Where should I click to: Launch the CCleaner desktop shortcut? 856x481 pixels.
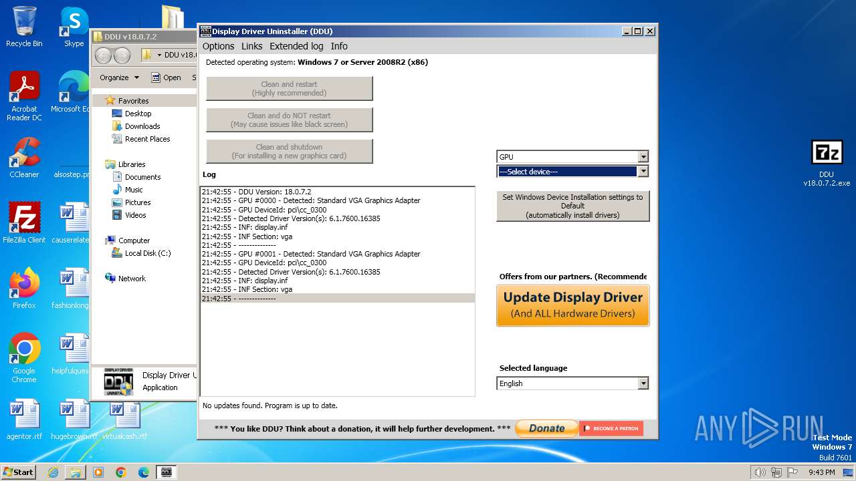tap(24, 158)
